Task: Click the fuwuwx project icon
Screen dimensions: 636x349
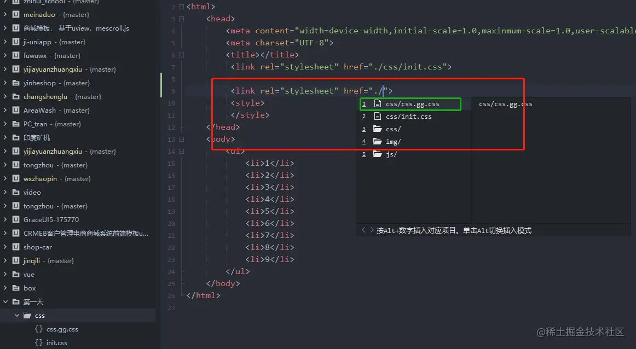Action: coord(16,56)
